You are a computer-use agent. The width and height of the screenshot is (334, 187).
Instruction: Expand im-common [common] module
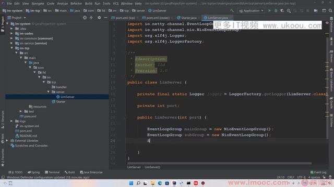11,38
